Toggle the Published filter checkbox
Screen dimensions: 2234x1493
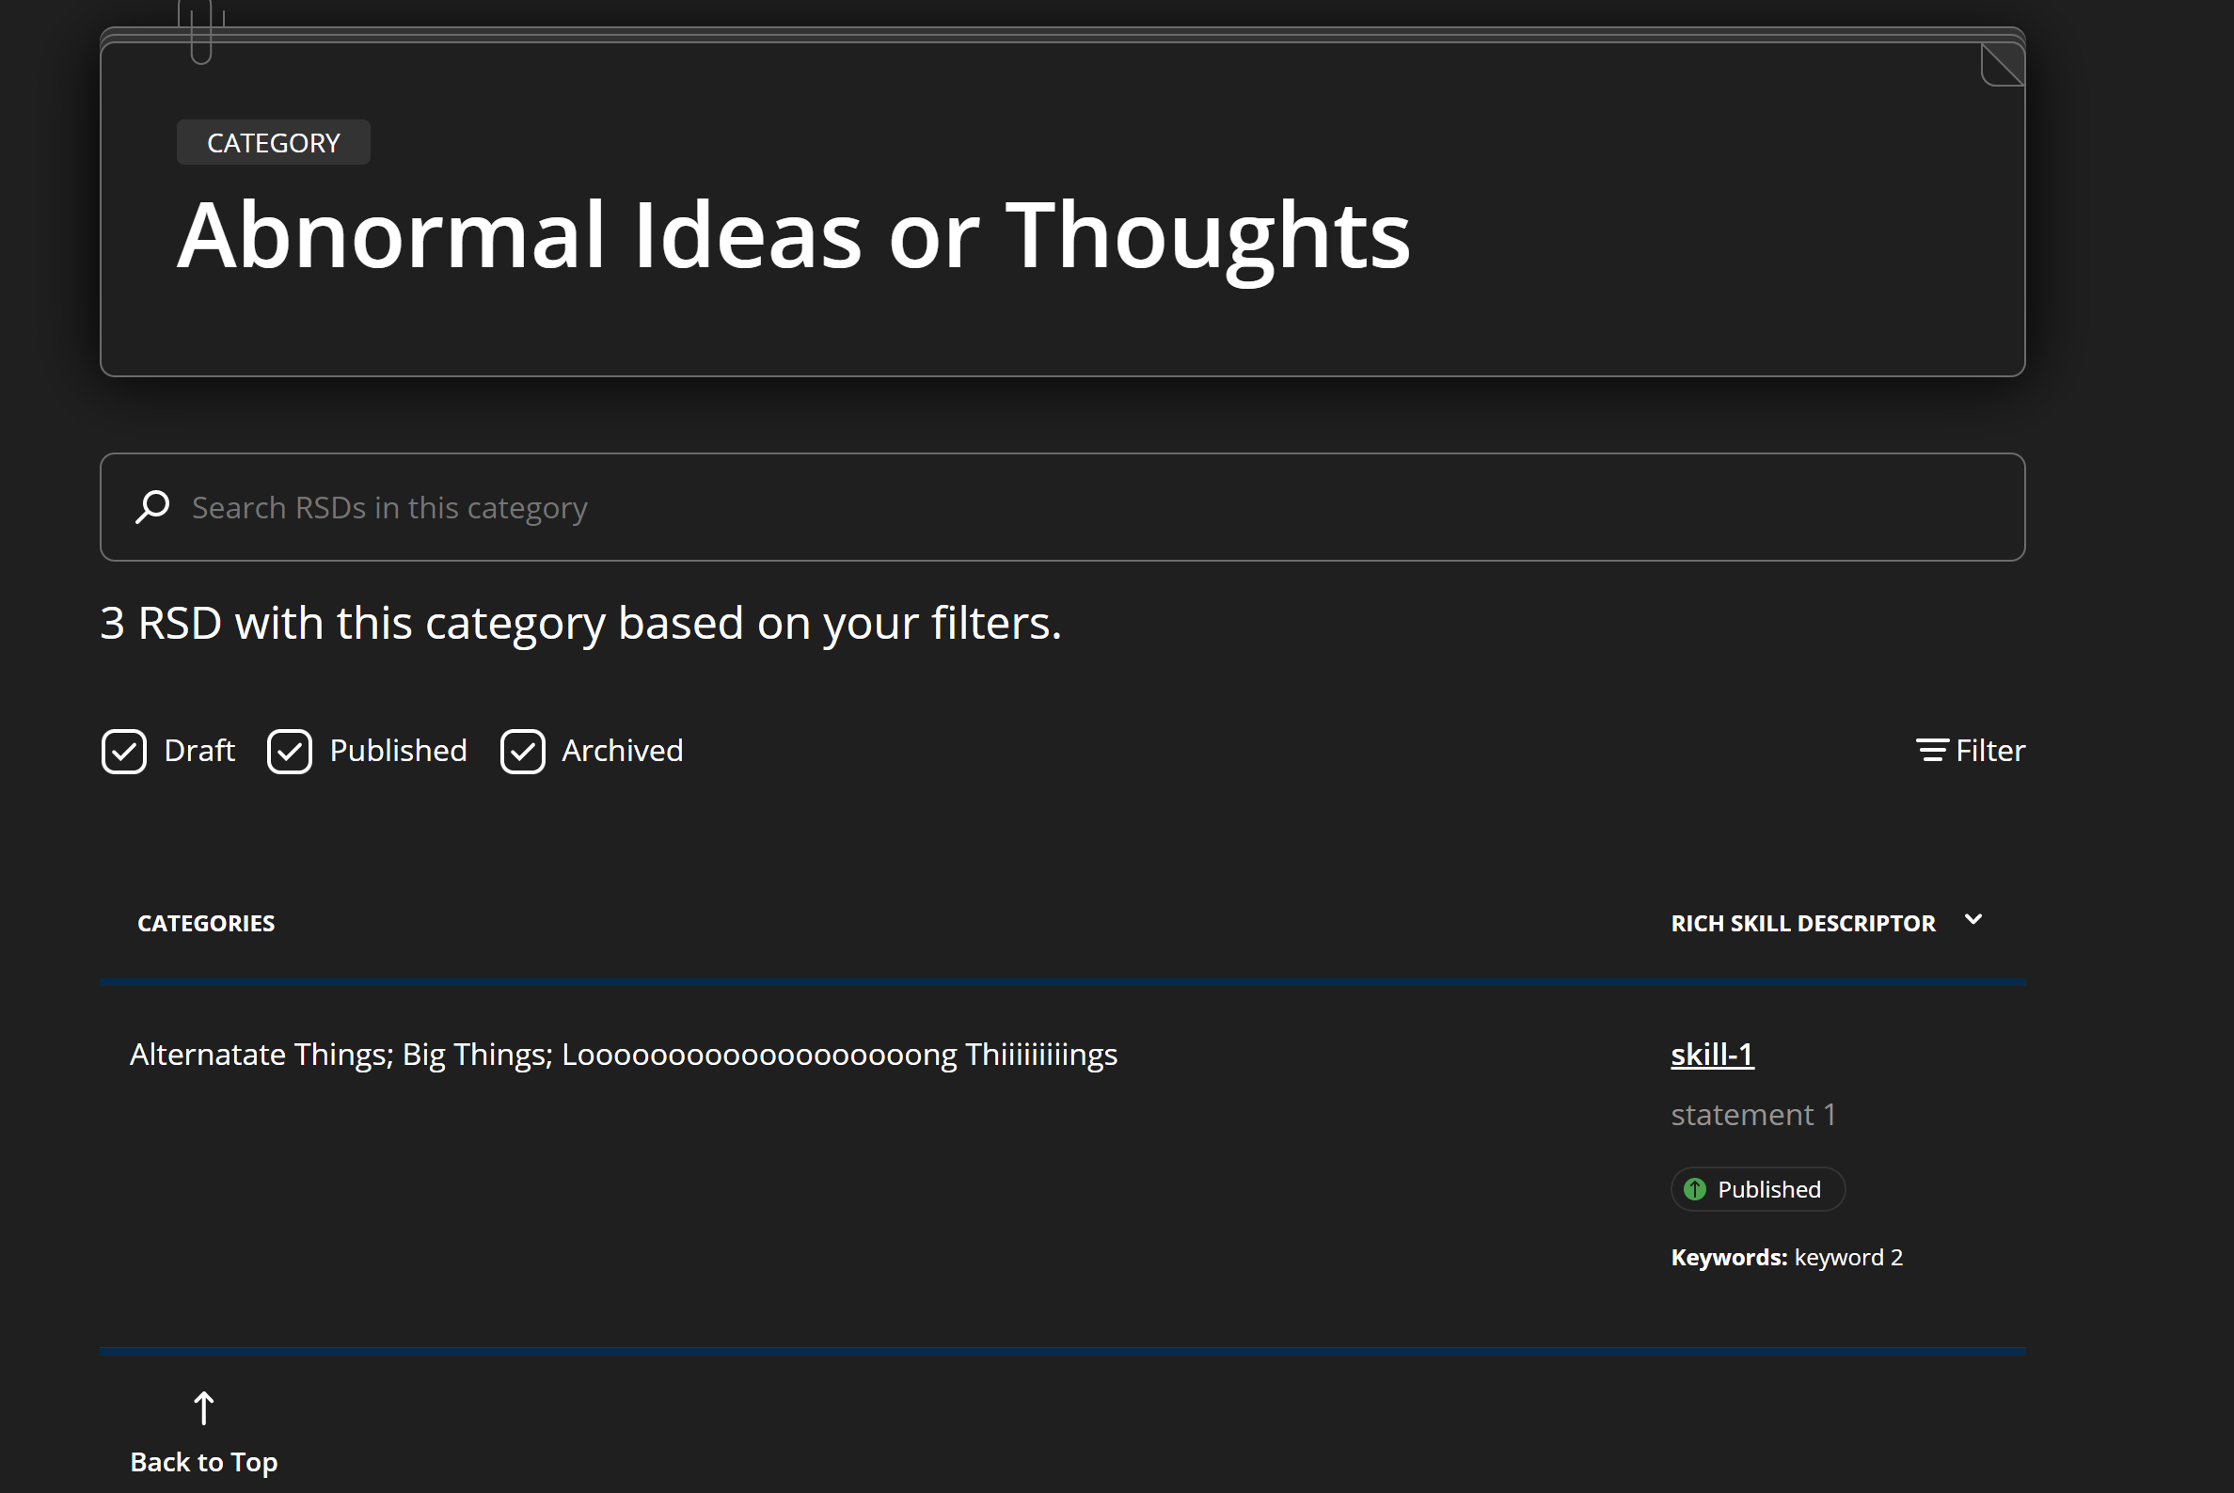[x=290, y=752]
